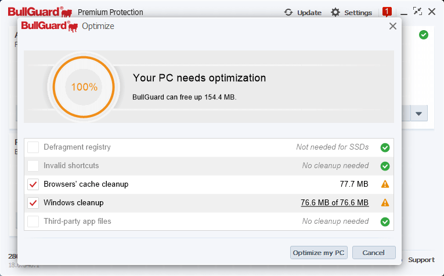Click the 100% circular progress indicator
This screenshot has height=276, width=444.
[84, 87]
